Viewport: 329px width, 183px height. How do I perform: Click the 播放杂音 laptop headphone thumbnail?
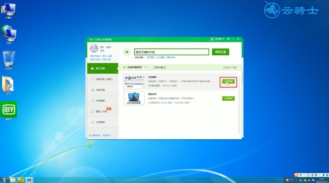coord(134,98)
